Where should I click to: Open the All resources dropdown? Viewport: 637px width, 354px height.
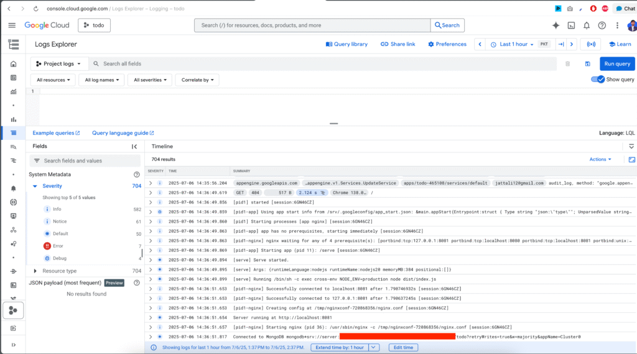click(x=53, y=80)
